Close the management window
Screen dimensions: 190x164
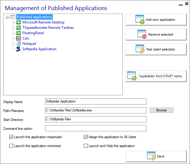[187, 4]
